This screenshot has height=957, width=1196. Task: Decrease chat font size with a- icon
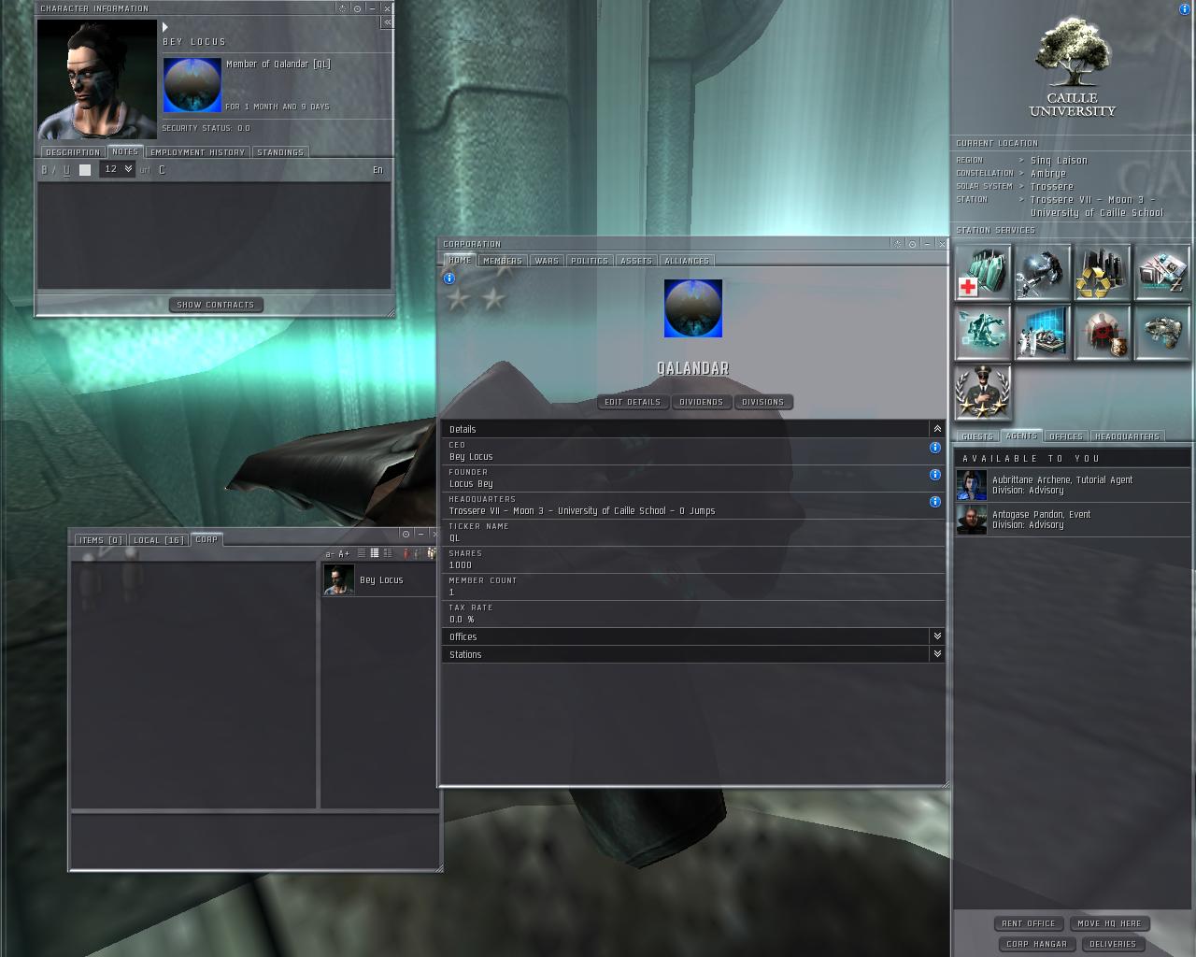click(330, 554)
